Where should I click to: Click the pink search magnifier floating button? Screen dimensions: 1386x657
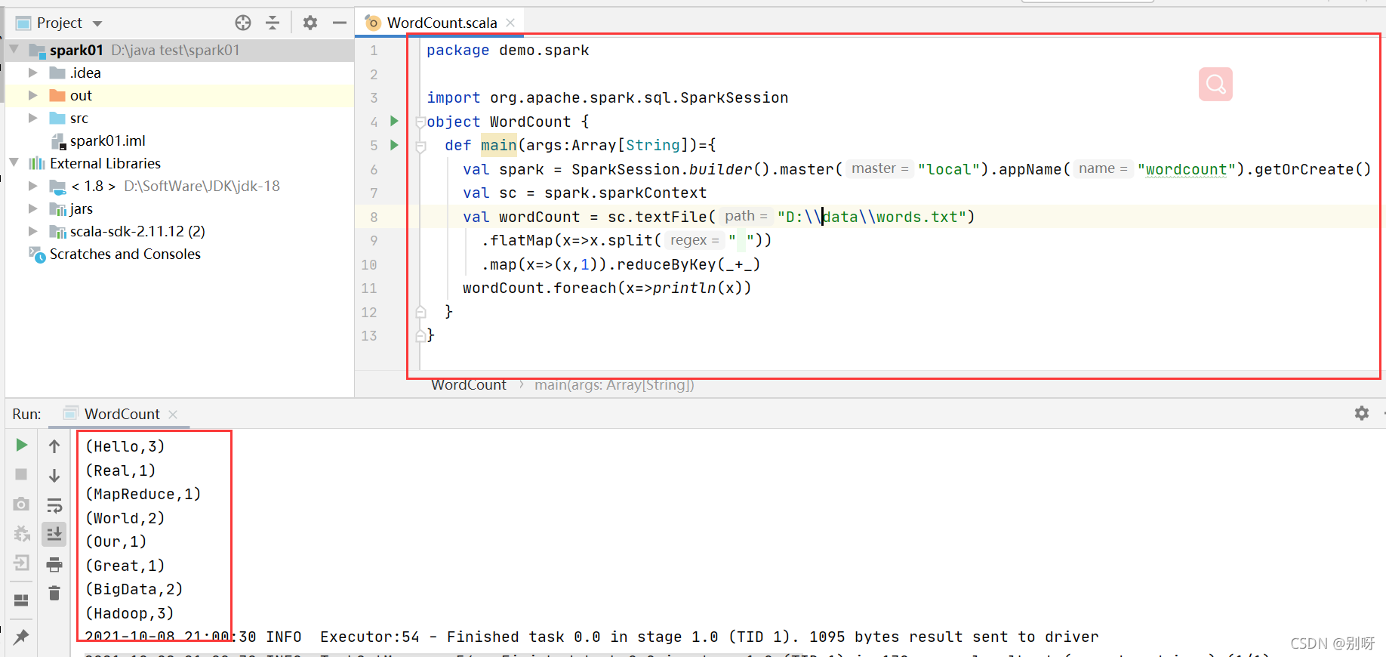click(1215, 84)
